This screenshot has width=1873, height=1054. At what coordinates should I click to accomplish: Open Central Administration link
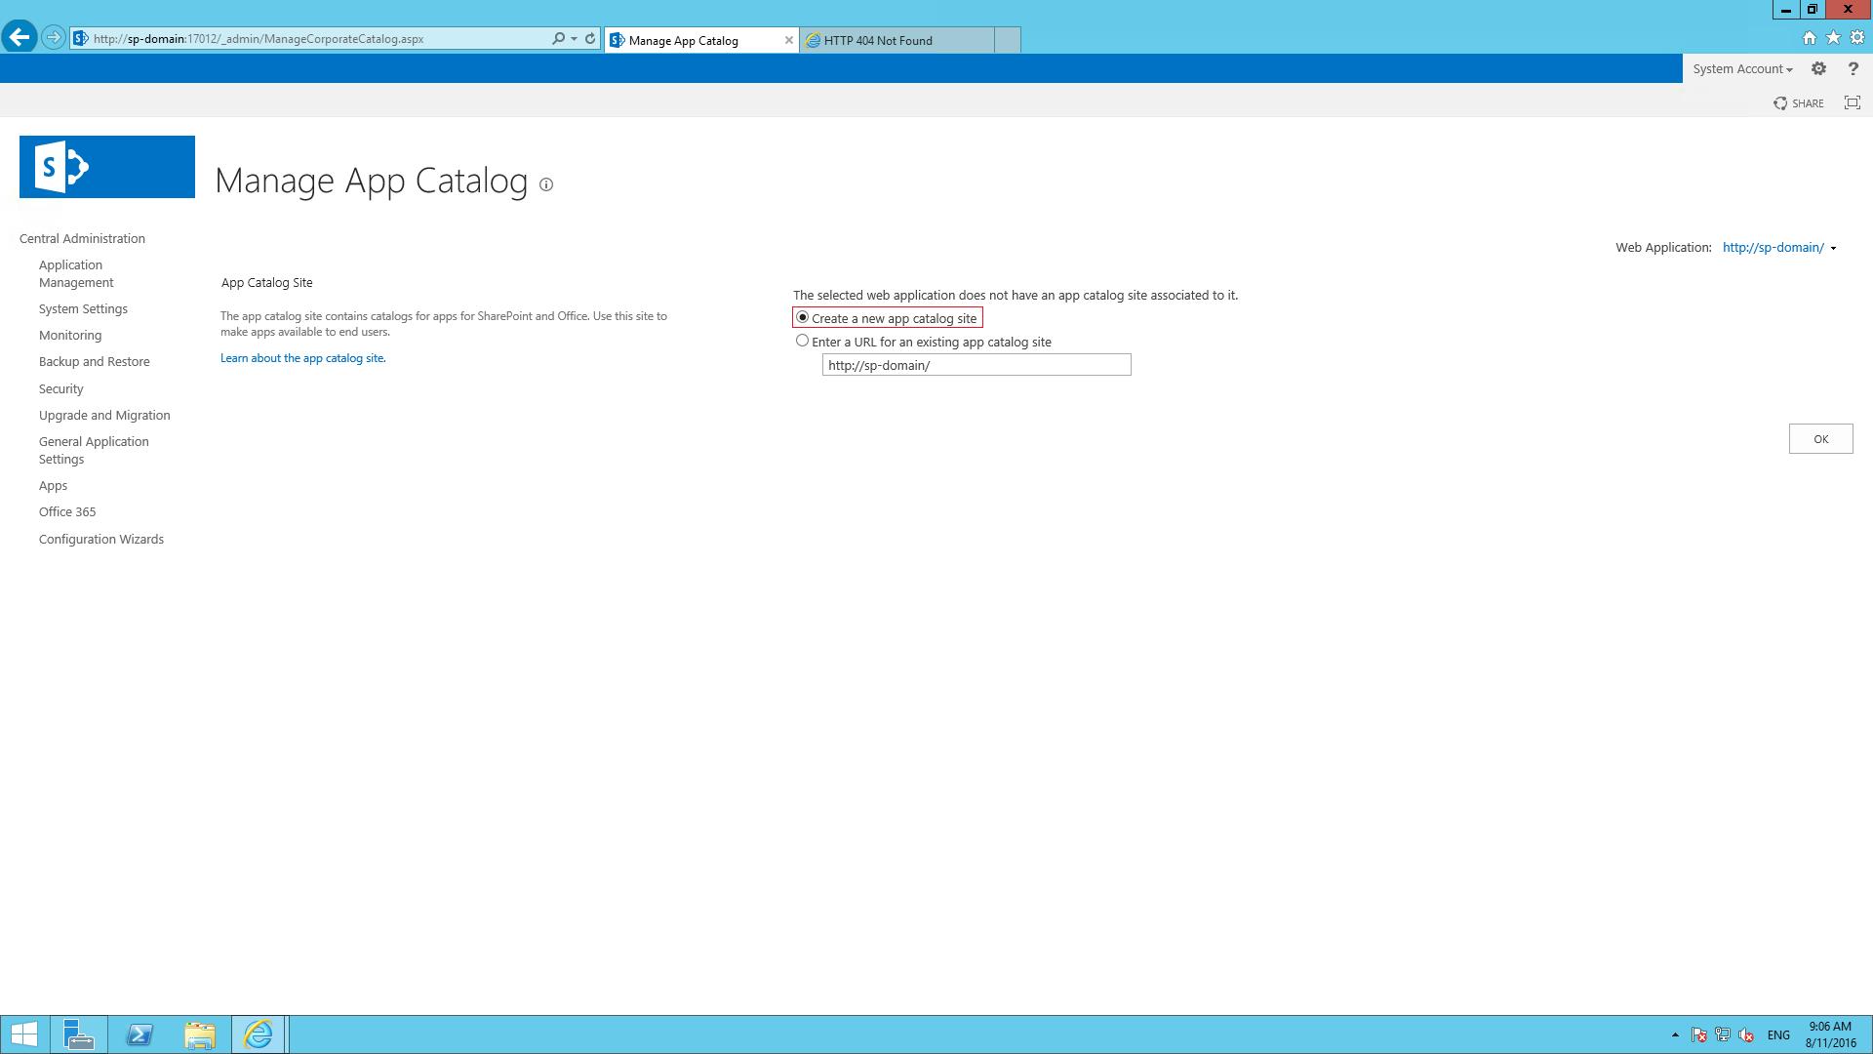click(x=82, y=238)
